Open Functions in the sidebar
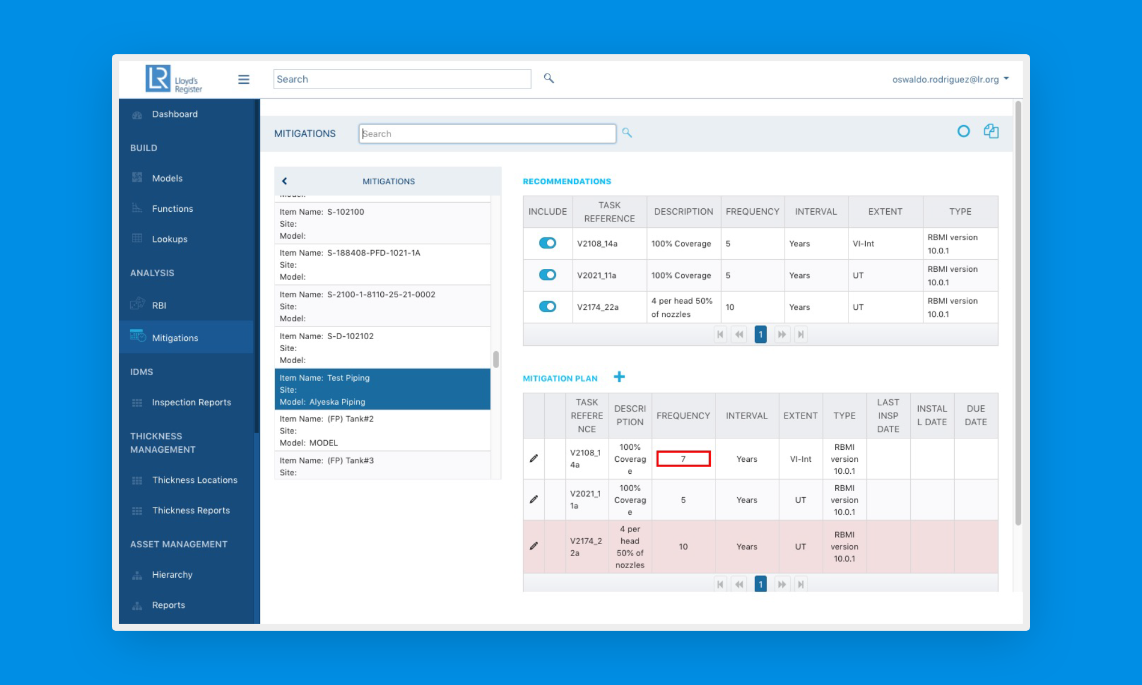This screenshot has width=1142, height=685. point(172,208)
